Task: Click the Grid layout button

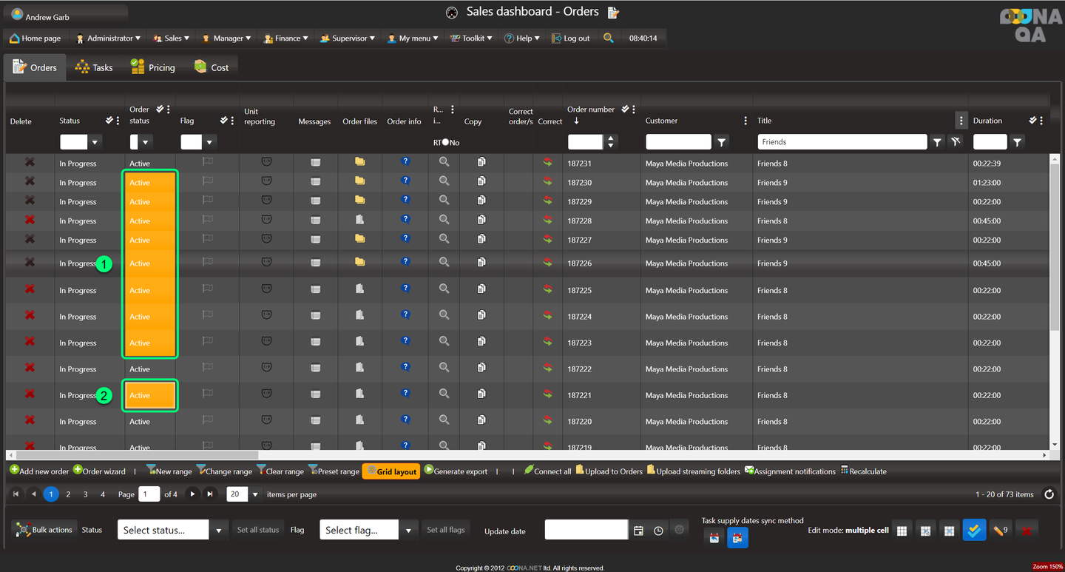Action: pyautogui.click(x=391, y=471)
